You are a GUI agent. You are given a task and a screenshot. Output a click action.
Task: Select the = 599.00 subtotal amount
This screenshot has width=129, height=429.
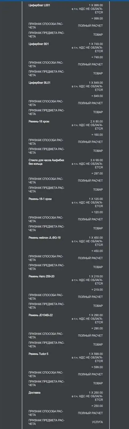coord(97,367)
